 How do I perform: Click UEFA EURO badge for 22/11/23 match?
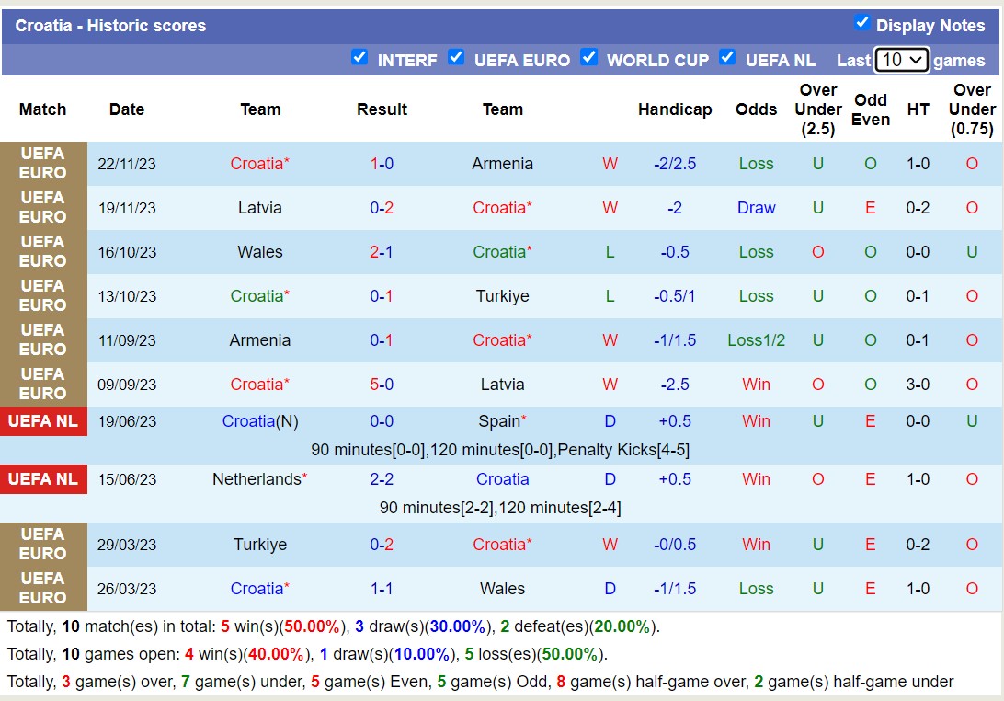point(43,164)
